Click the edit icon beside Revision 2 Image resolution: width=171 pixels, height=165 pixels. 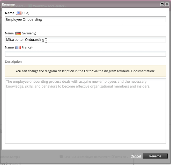pos(113,157)
